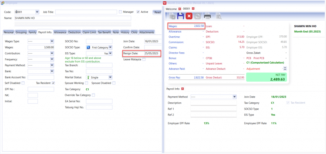Open the Deduction tab
The width and height of the screenshot is (326, 154).
pyautogui.click(x=74, y=32)
